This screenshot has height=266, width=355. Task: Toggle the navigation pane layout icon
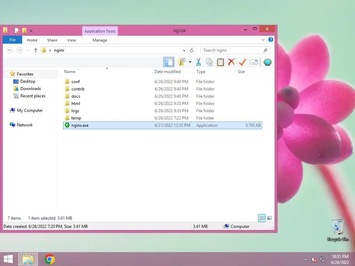[x=169, y=62]
